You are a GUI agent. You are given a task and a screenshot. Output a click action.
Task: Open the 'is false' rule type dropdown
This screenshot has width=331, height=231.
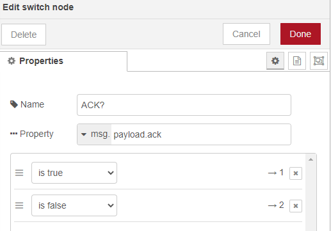click(74, 205)
